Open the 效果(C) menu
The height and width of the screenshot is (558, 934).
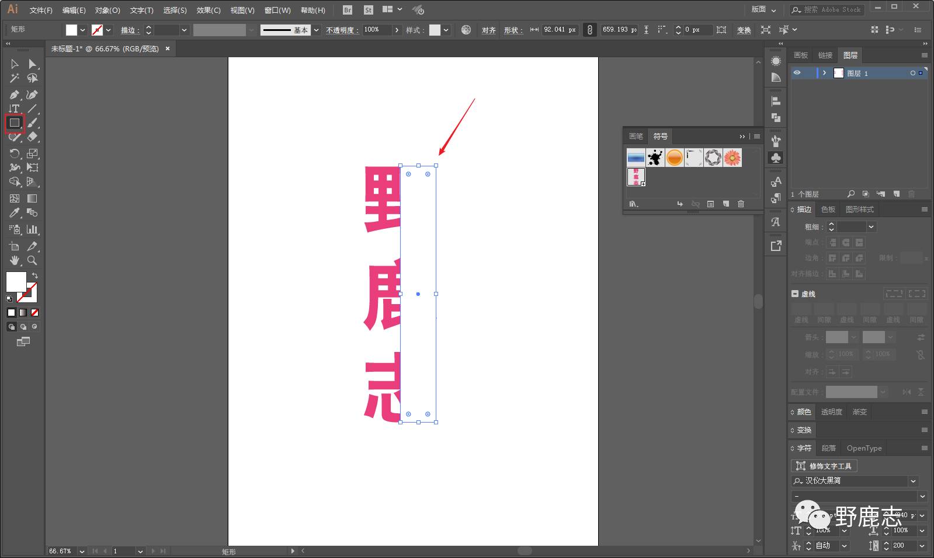[209, 10]
